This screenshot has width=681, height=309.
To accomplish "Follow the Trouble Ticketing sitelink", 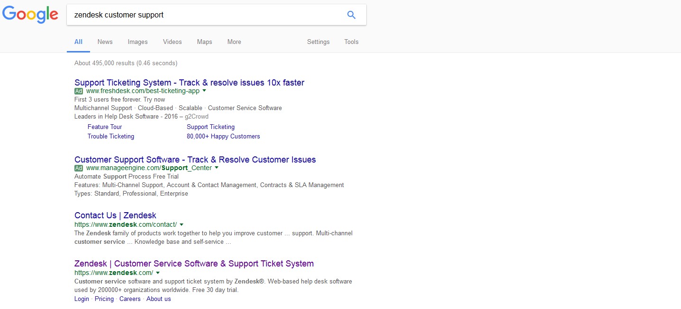I will coord(111,136).
